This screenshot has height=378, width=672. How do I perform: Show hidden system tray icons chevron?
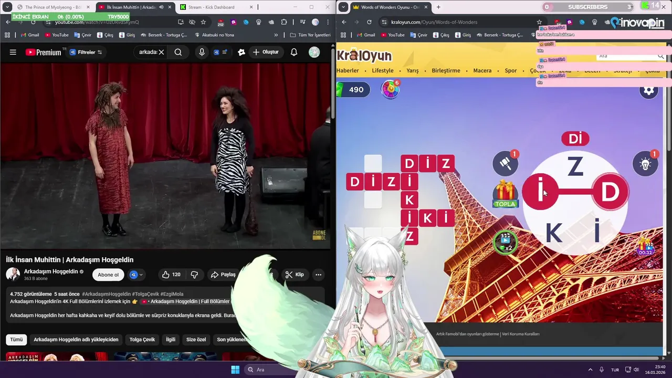590,370
